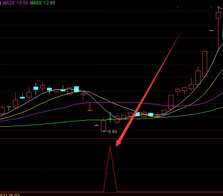Click the largest cyan candlestick on the left plateau
Screen dimensions: 223x196
[76, 89]
